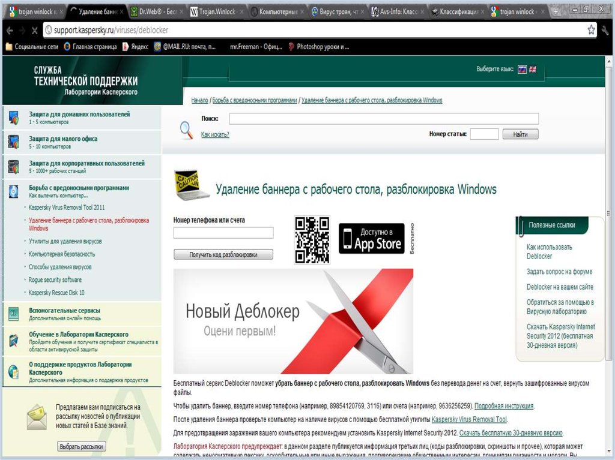Open Rogue security software link
The width and height of the screenshot is (615, 460).
tap(55, 279)
